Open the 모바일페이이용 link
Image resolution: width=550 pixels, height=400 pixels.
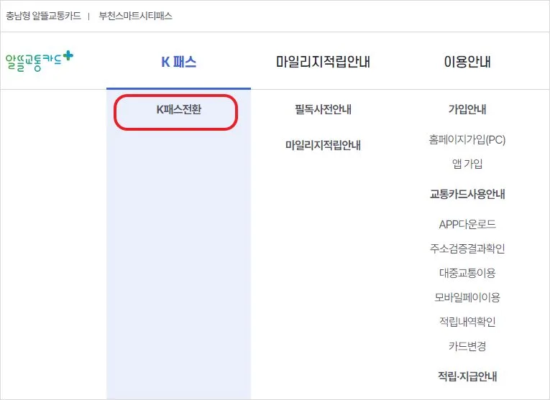point(467,297)
